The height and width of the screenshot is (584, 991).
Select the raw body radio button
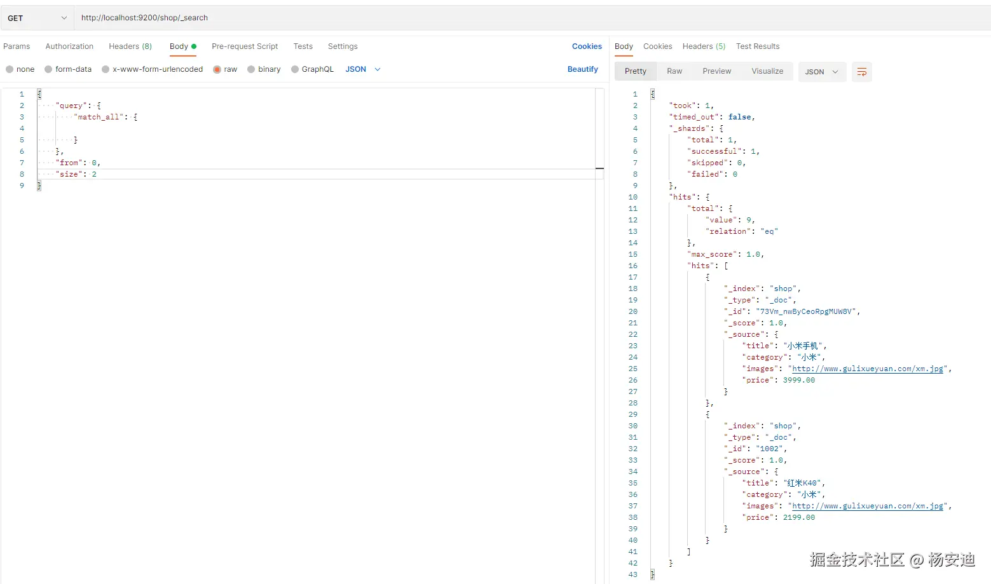[x=217, y=69]
